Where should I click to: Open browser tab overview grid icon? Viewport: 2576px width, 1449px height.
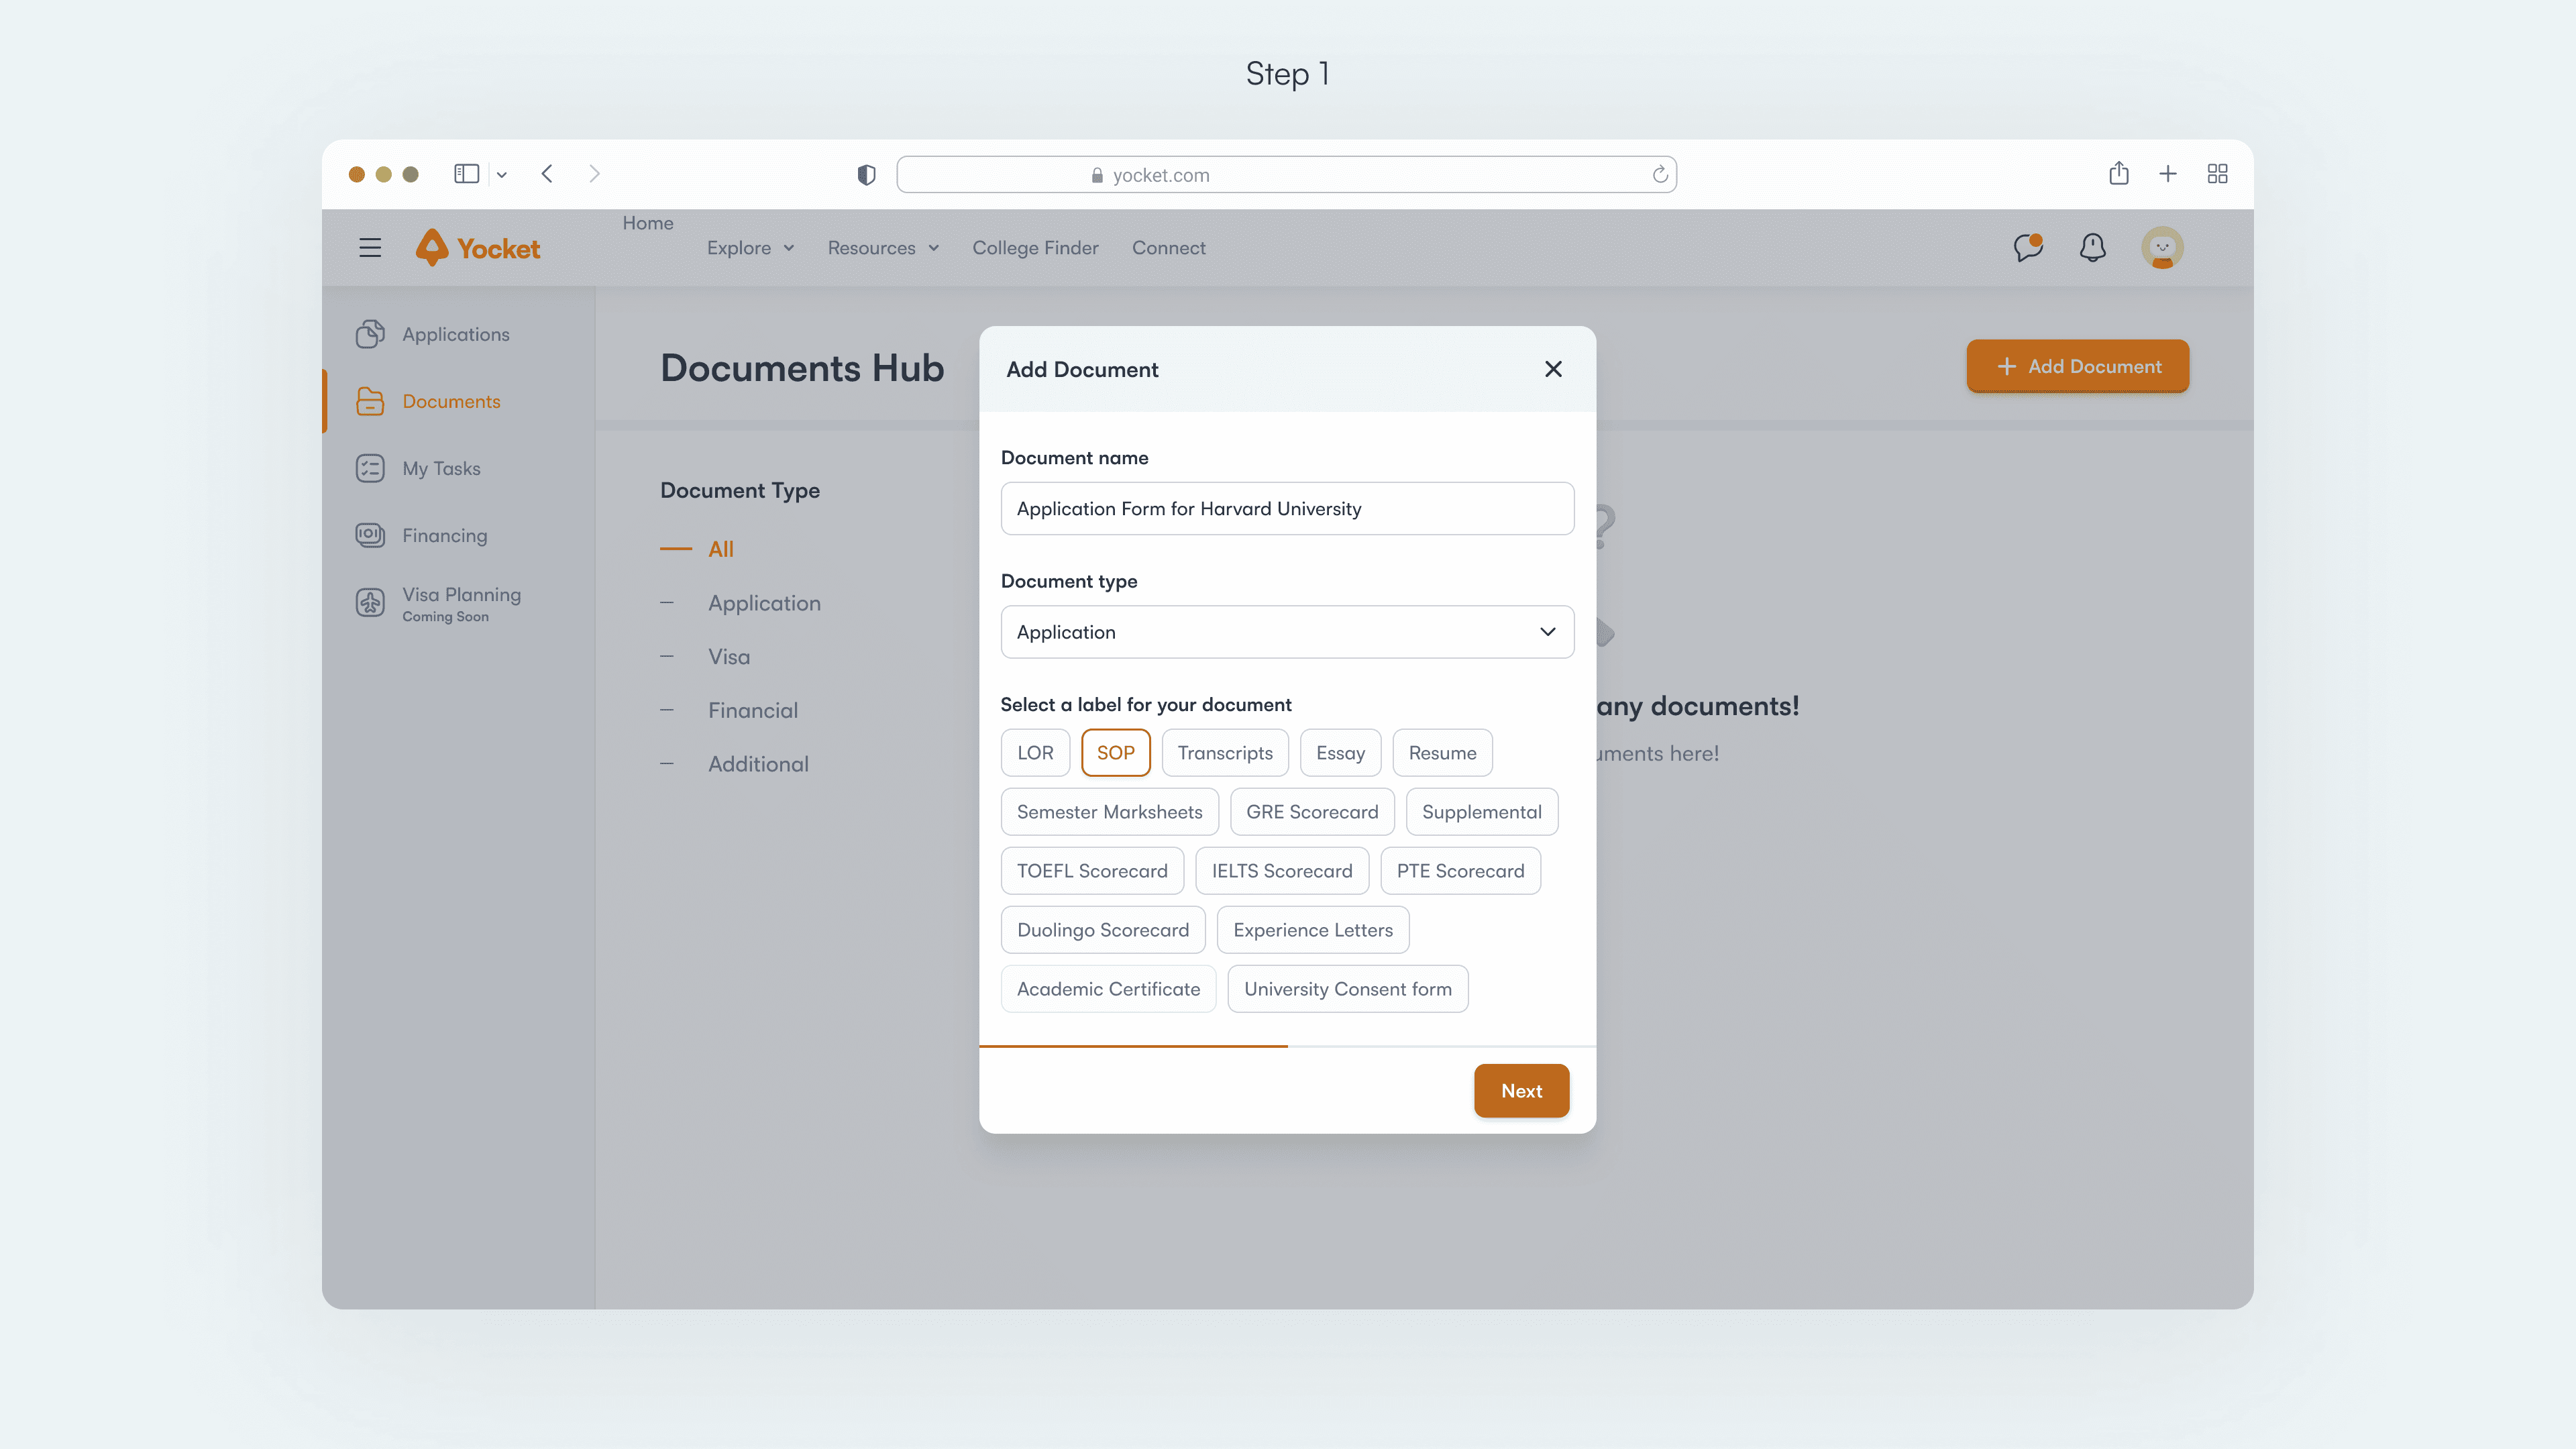point(2217,174)
